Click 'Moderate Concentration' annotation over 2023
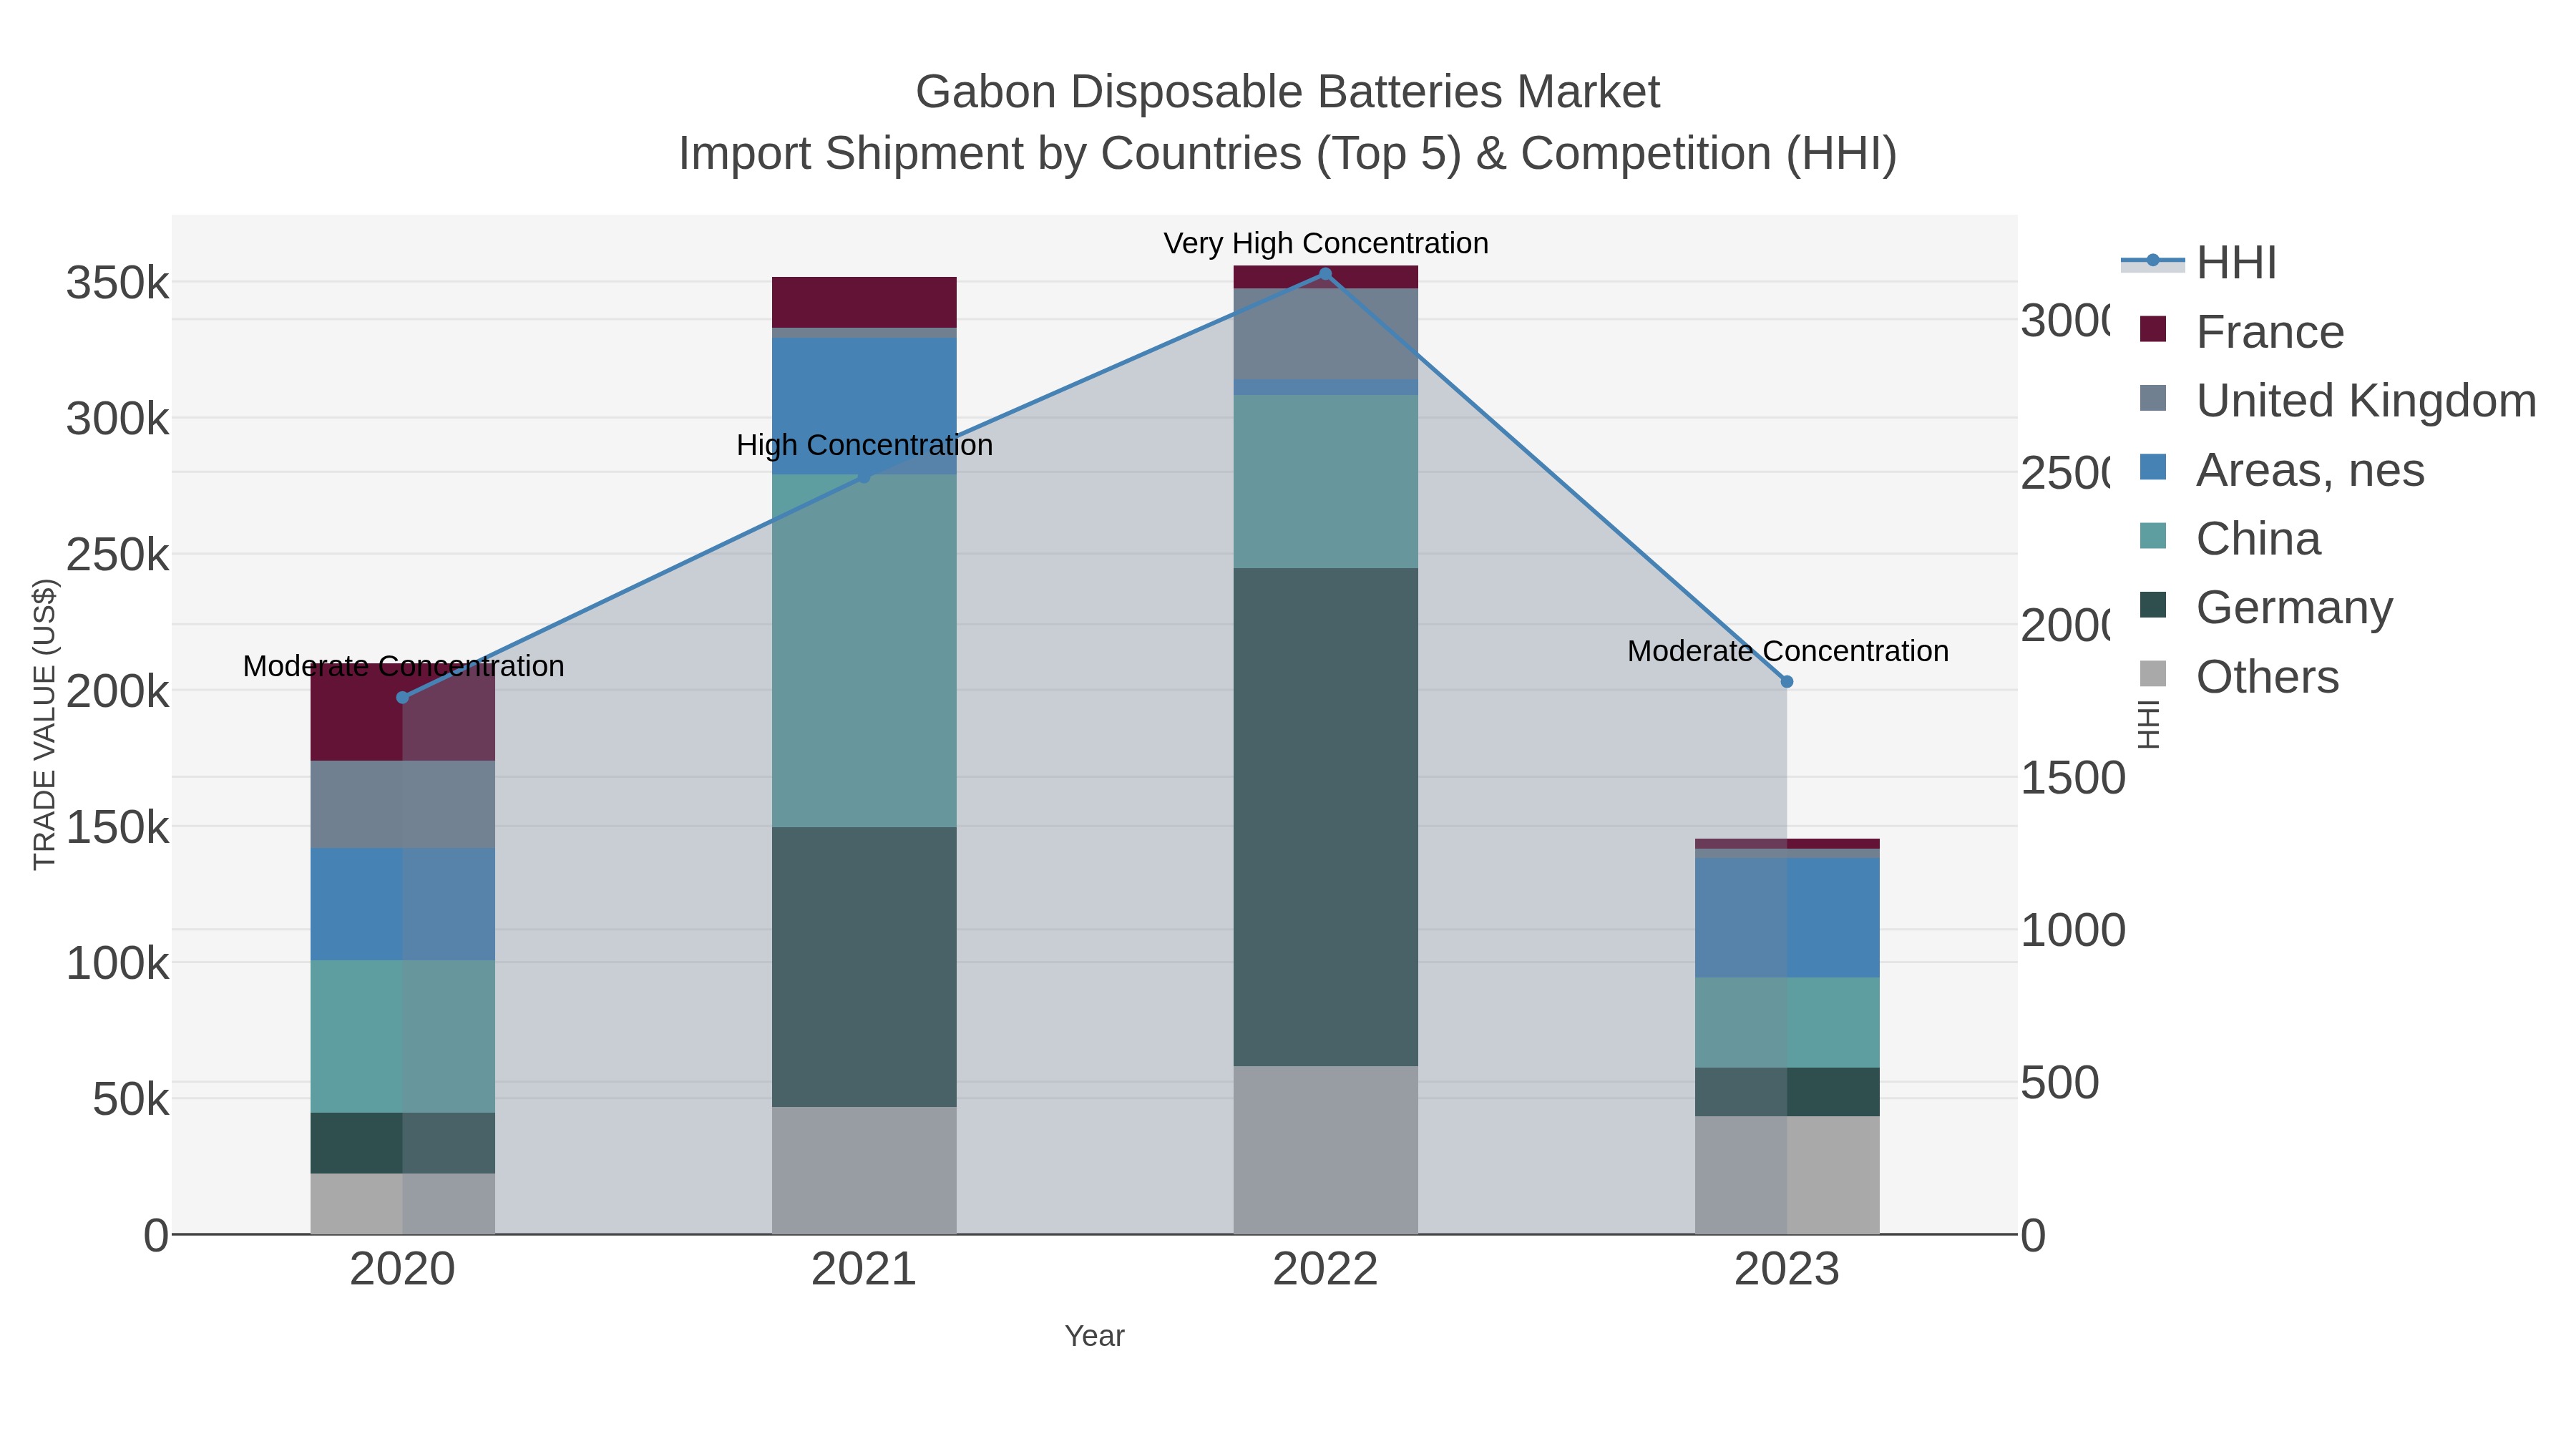This screenshot has width=2576, height=1449. 1788,651
